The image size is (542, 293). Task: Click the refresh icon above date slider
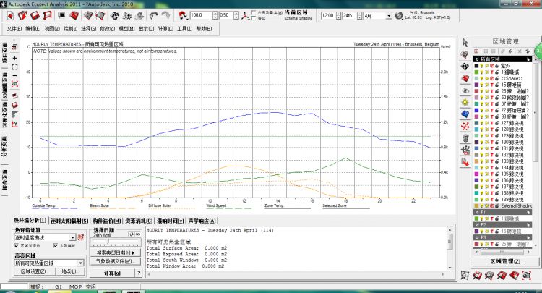pyautogui.click(x=131, y=234)
